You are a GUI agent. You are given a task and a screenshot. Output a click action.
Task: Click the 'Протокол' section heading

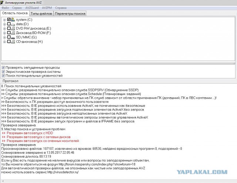pos(10,81)
